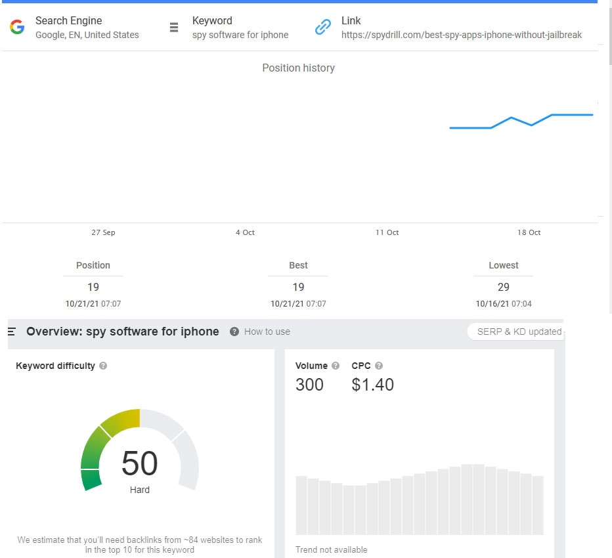The height and width of the screenshot is (558, 612).
Task: Click the CPC help icon
Action: pos(379,366)
